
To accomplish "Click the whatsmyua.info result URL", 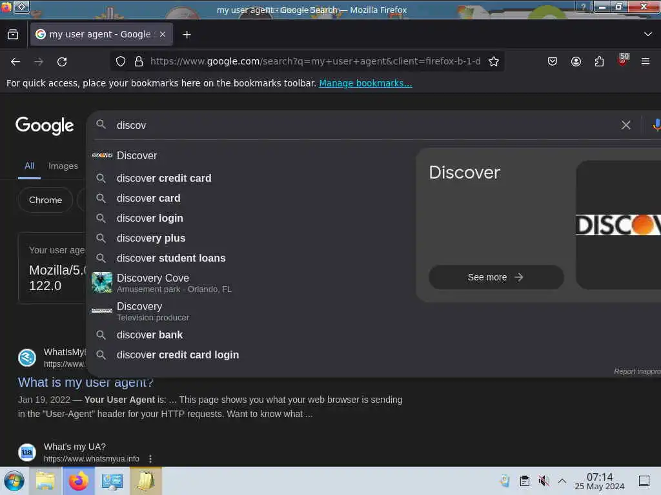I will tap(92, 459).
